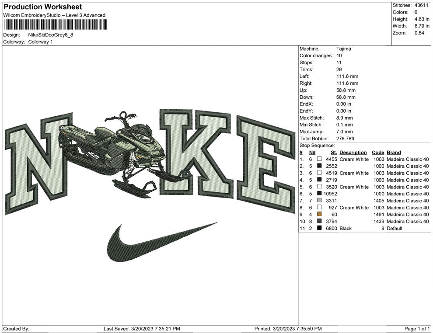The image size is (433, 333).
Task: Click the Min Stitch value '0.1 mm'
Action: pos(345,125)
